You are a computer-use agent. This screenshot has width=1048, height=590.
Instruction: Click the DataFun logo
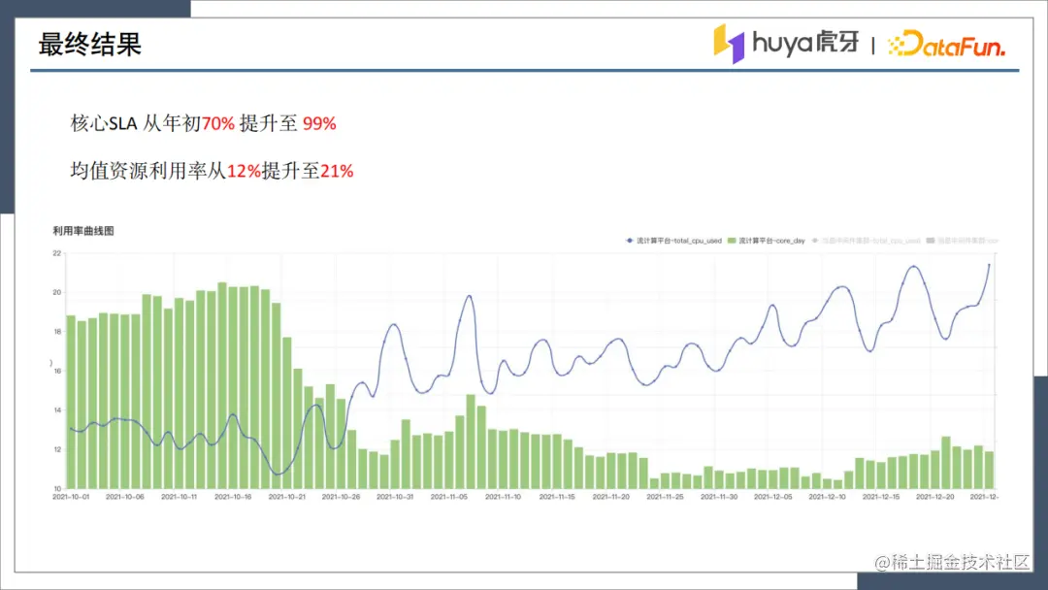(x=946, y=45)
